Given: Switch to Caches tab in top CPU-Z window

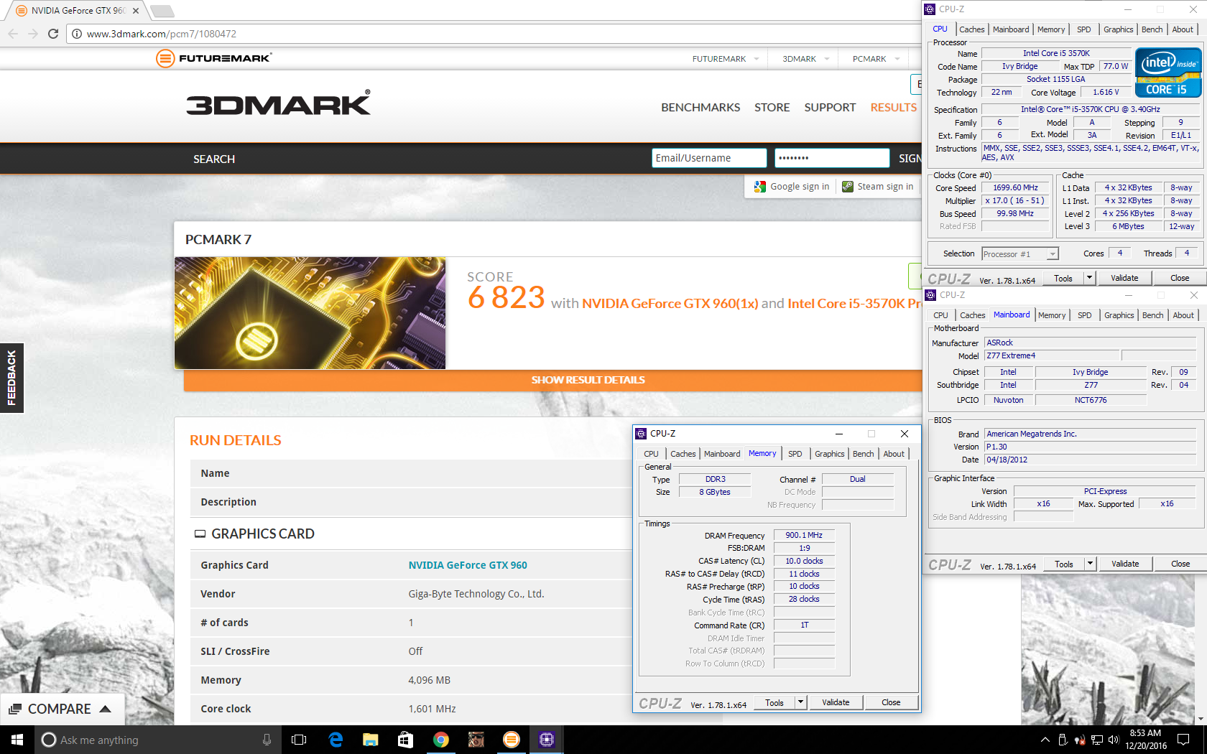Looking at the screenshot, I should click(x=971, y=29).
